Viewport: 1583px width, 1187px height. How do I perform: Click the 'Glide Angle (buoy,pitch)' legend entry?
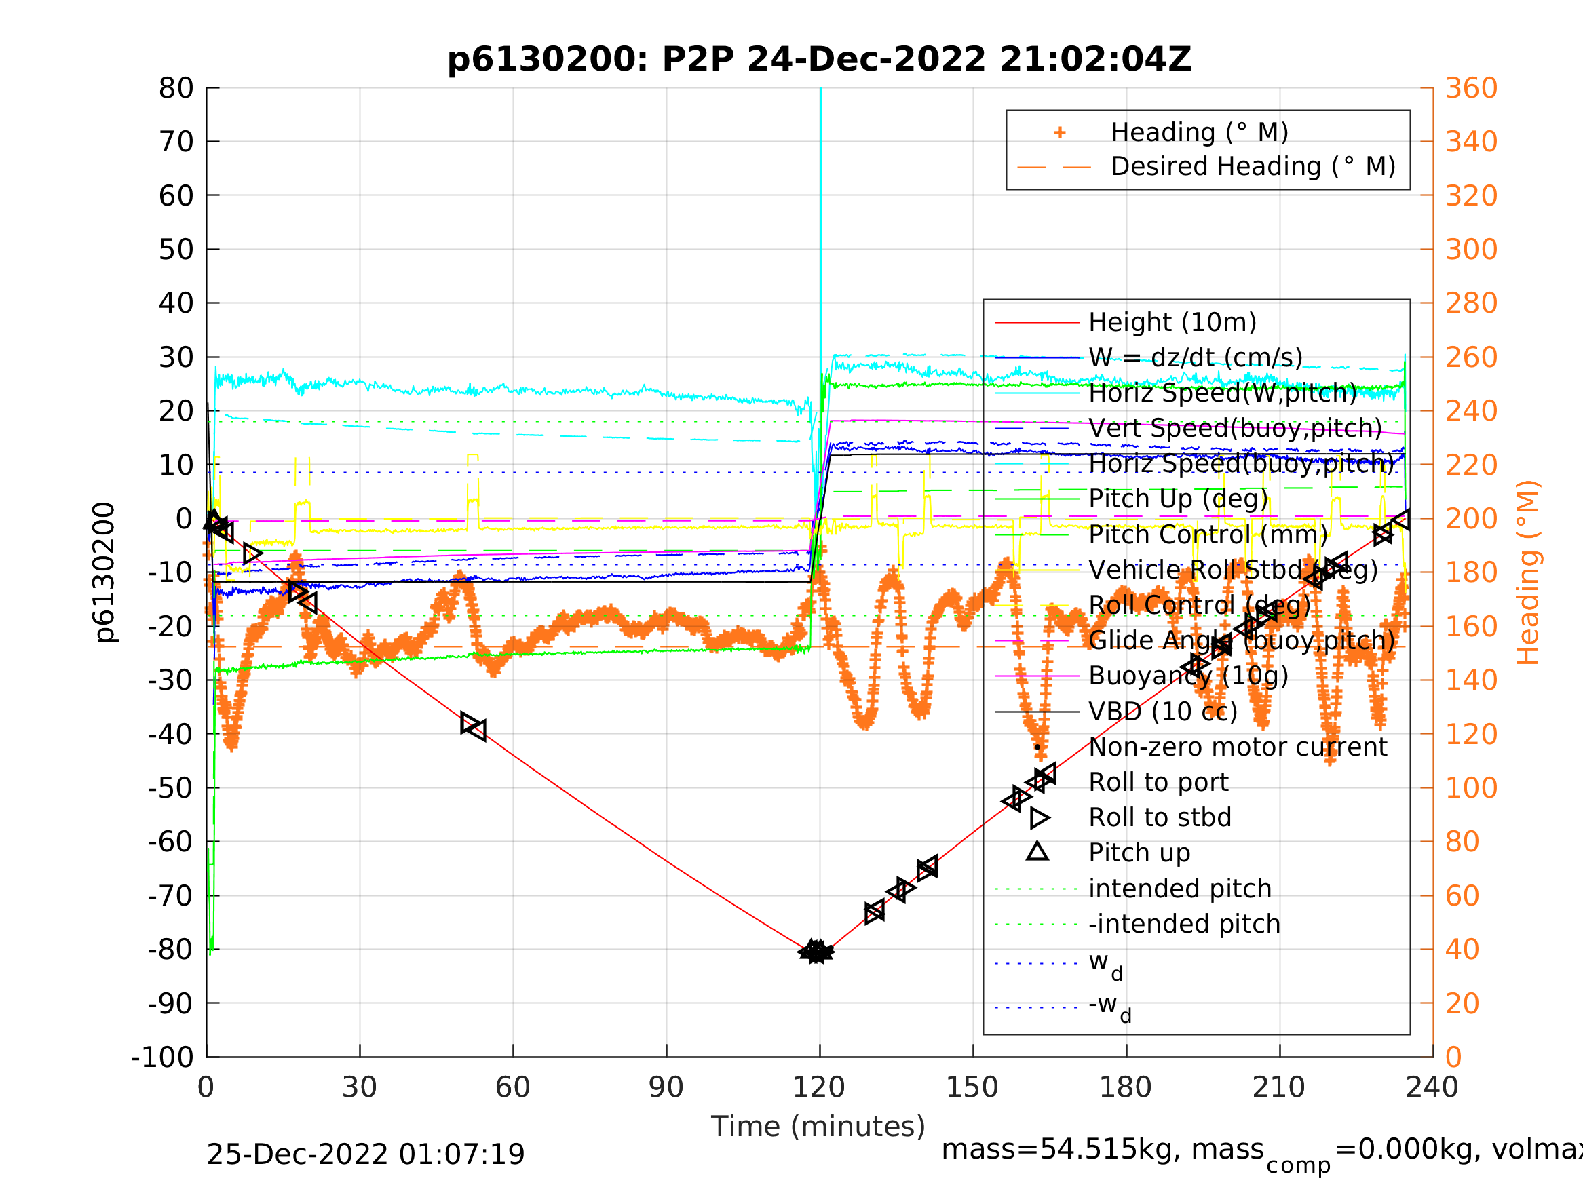tap(1242, 640)
